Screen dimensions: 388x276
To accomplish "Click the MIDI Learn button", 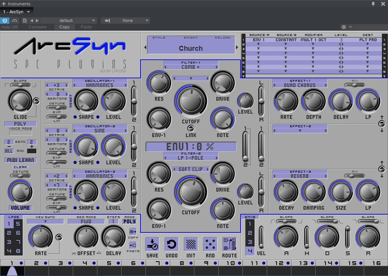I will [20, 160].
